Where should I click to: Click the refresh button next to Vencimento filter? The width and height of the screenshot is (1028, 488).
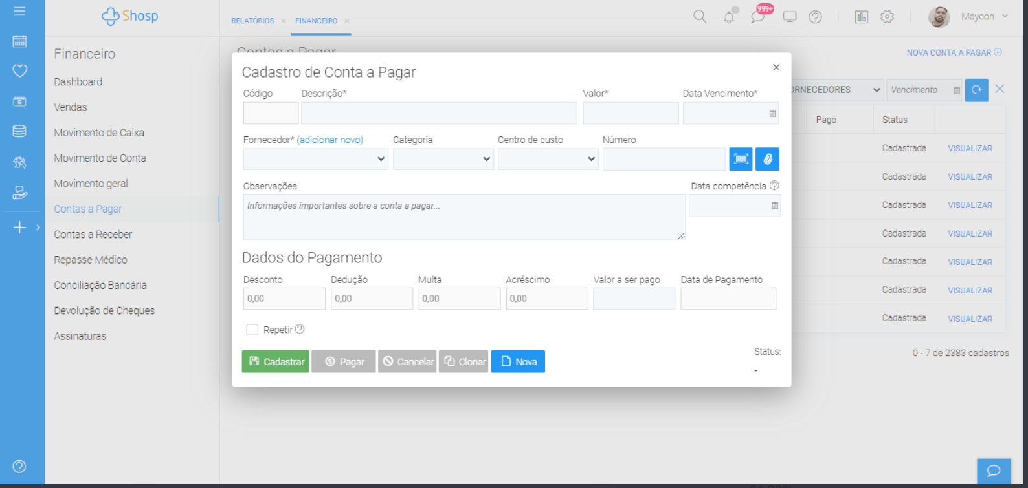coord(976,90)
